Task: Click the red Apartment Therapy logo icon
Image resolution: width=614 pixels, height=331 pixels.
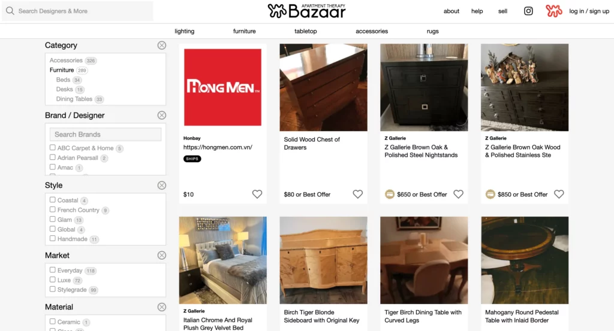Action: tap(553, 11)
